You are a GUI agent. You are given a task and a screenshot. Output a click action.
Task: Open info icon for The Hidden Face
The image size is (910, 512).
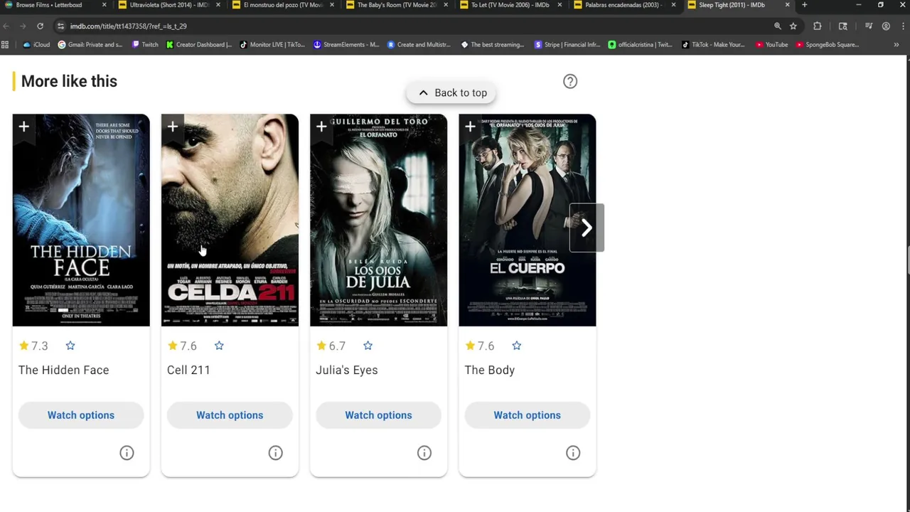click(127, 453)
